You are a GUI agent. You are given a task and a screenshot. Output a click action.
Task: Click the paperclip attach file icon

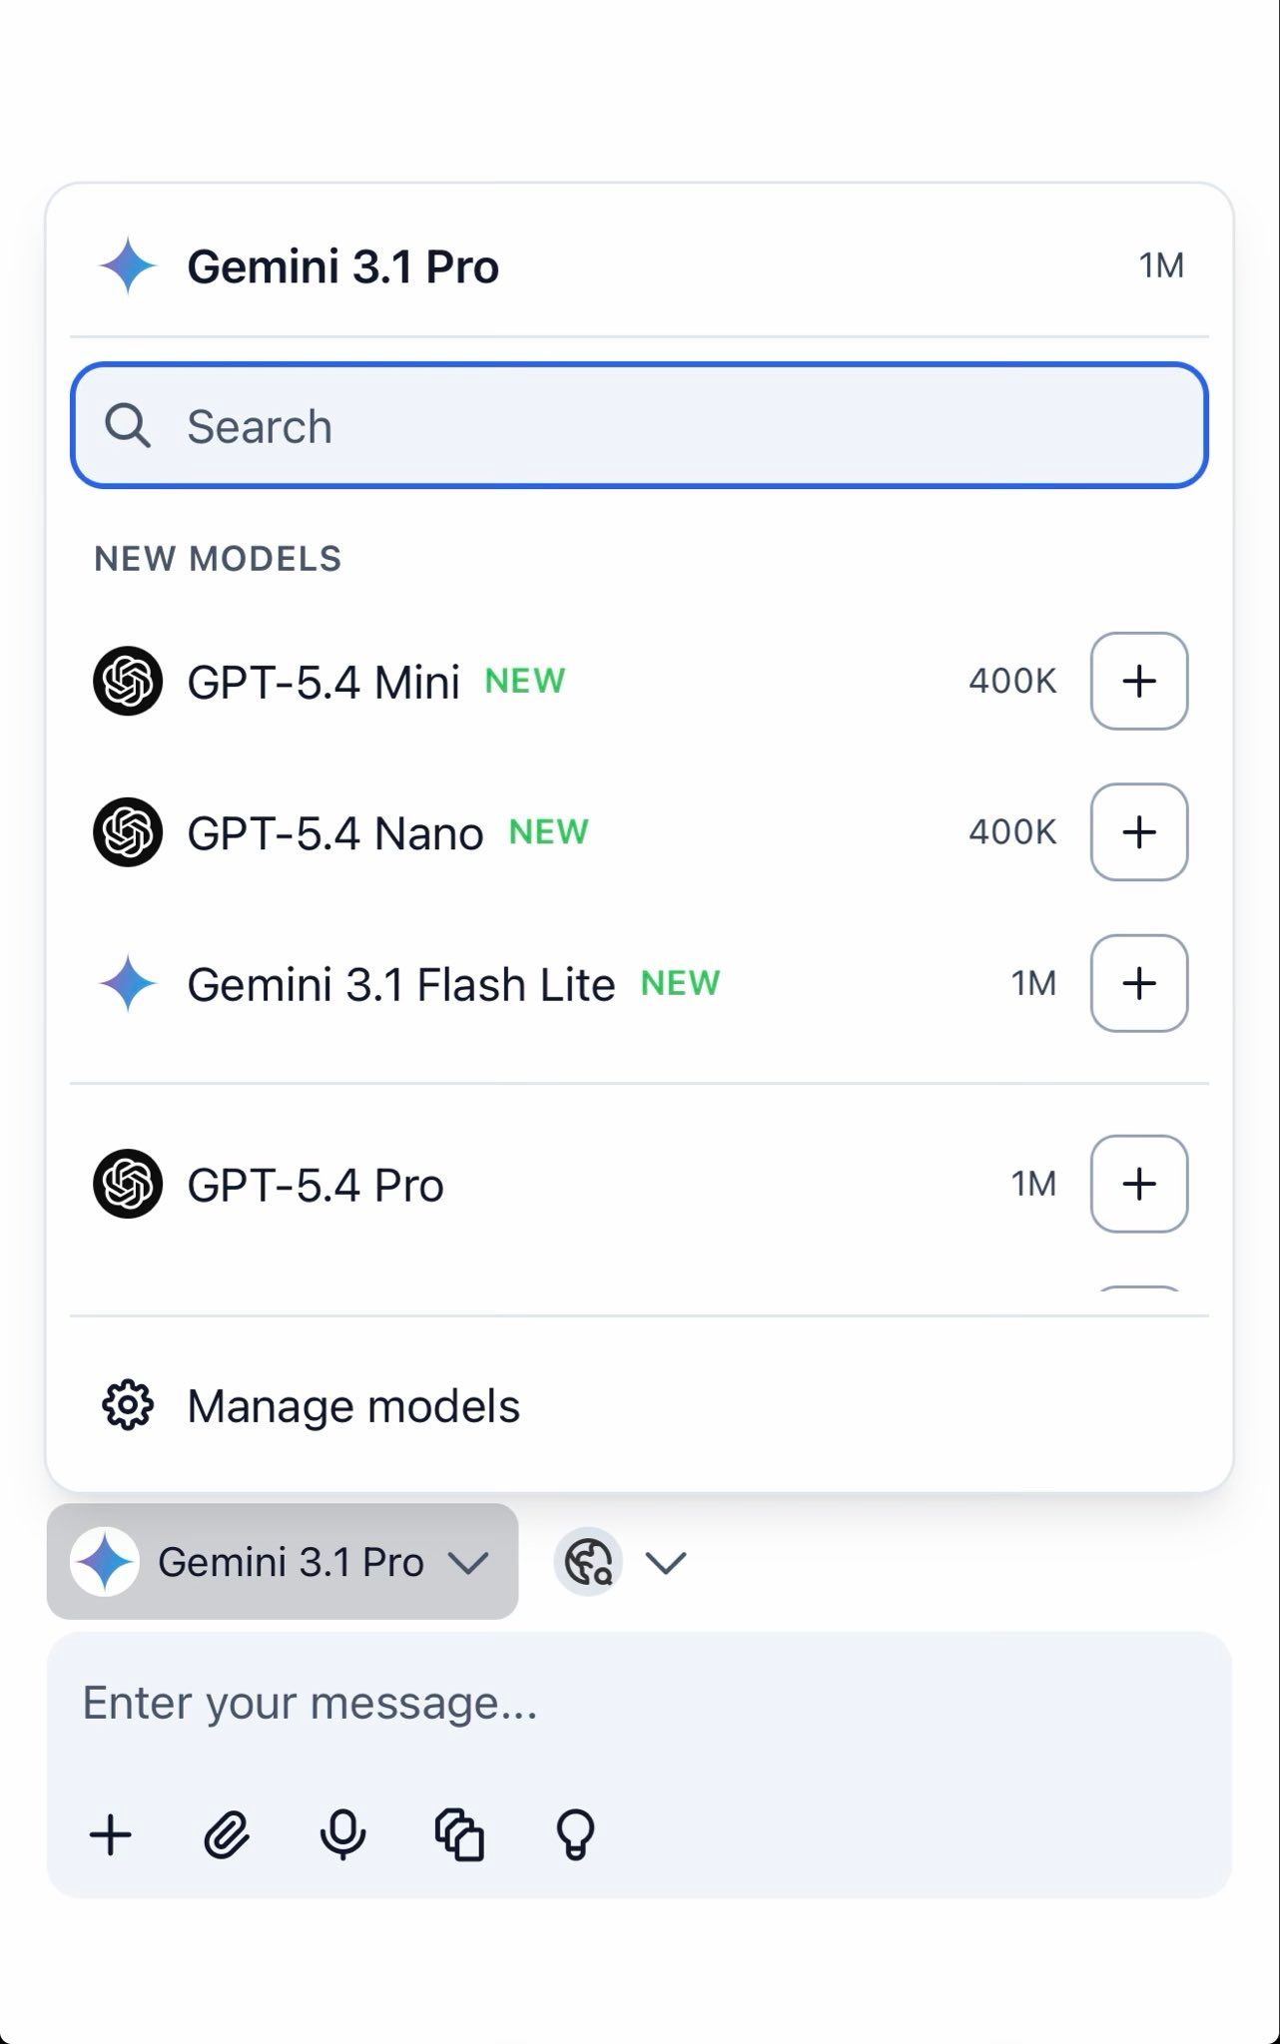tap(227, 1834)
